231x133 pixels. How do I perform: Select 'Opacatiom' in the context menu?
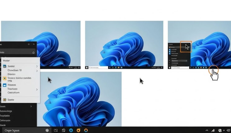[x=20, y=93]
